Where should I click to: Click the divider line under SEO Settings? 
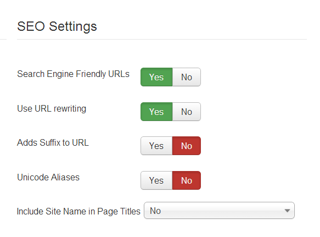pyautogui.click(x=162, y=39)
